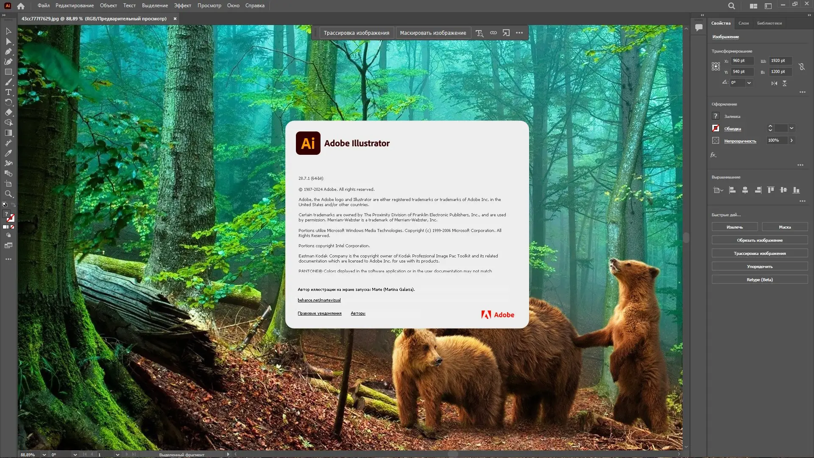
Task: Select the Direct Selection tool
Action: click(x=8, y=42)
